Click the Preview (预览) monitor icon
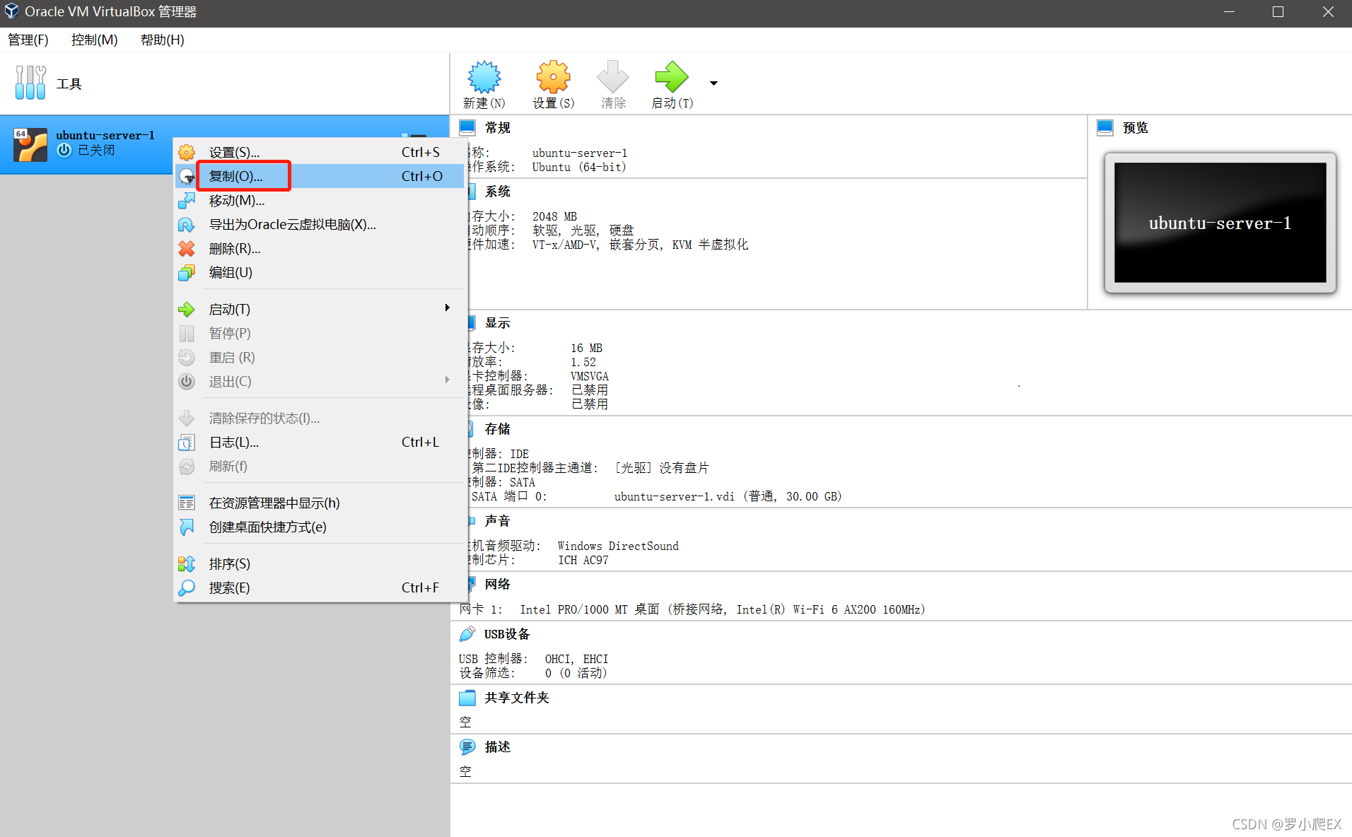Screen dimensions: 1352x837 (x=1105, y=128)
